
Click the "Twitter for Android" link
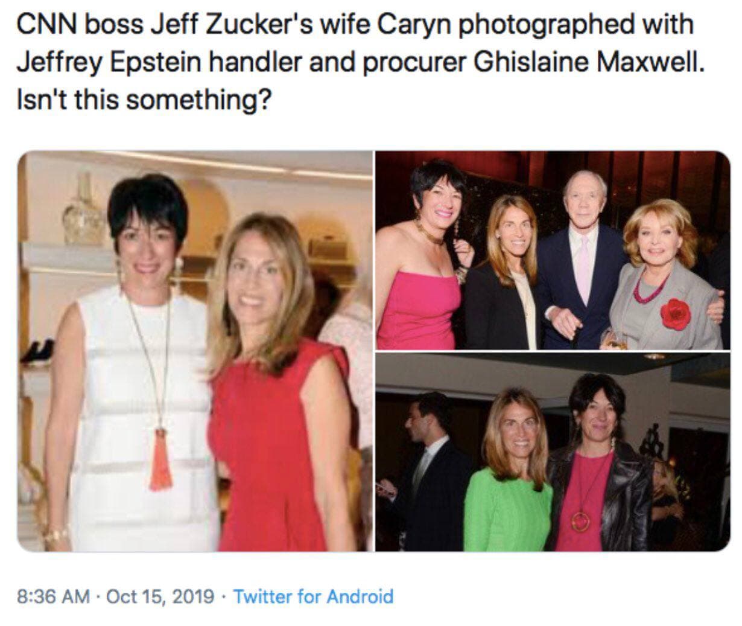[313, 596]
